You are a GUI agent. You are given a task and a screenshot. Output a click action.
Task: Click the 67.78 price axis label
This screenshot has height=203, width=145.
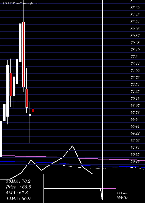135,113
